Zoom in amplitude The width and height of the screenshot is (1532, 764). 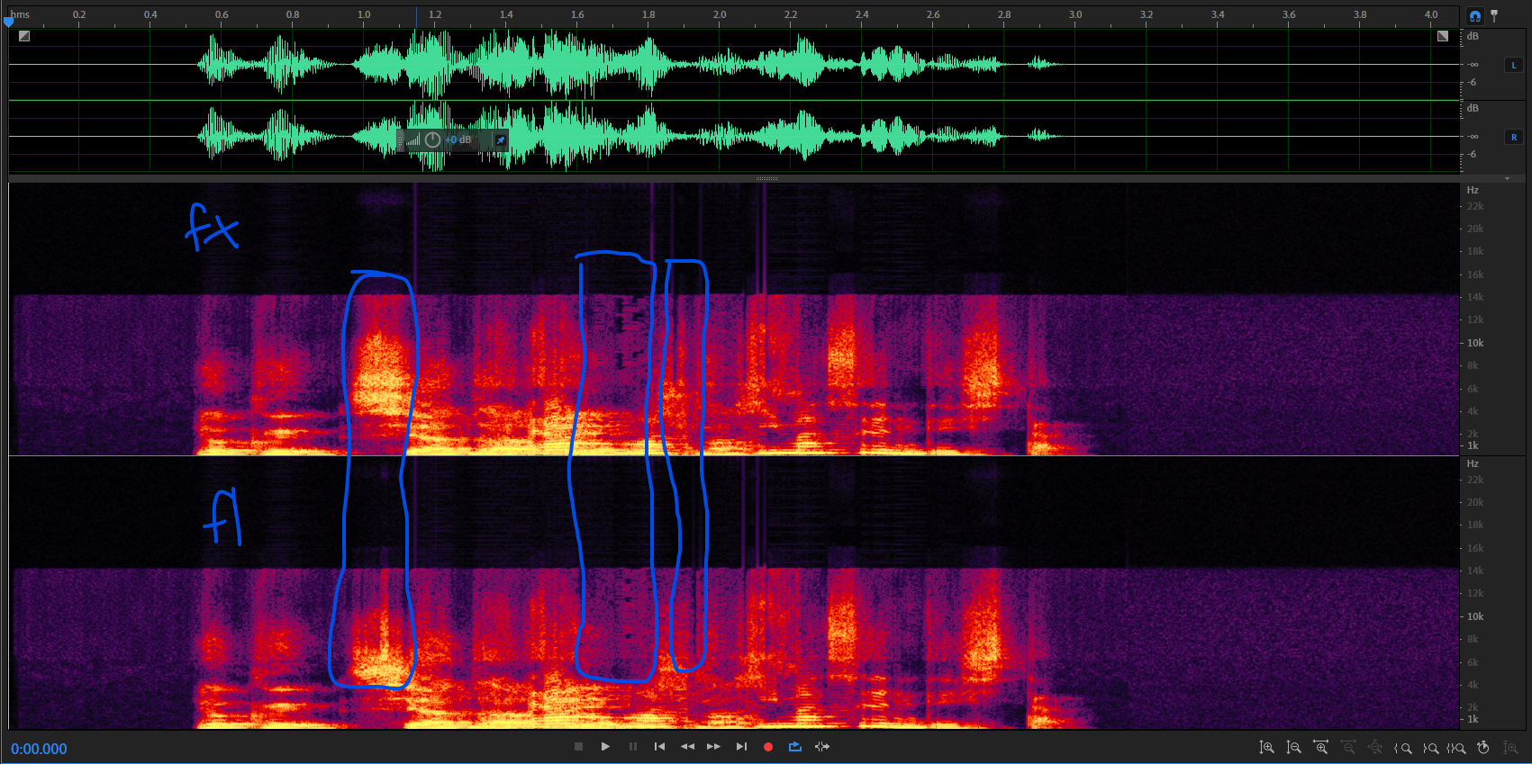pos(1266,748)
